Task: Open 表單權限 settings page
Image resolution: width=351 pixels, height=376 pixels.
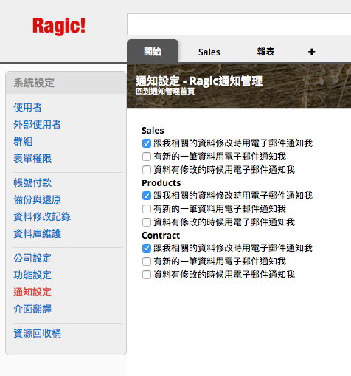Action: click(x=32, y=158)
